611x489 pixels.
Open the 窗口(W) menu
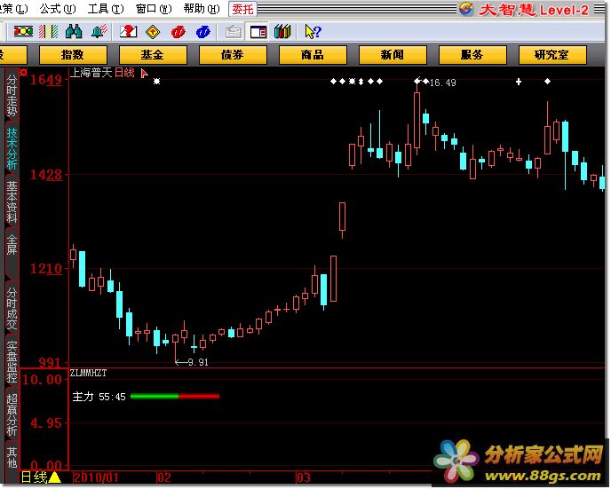154,9
